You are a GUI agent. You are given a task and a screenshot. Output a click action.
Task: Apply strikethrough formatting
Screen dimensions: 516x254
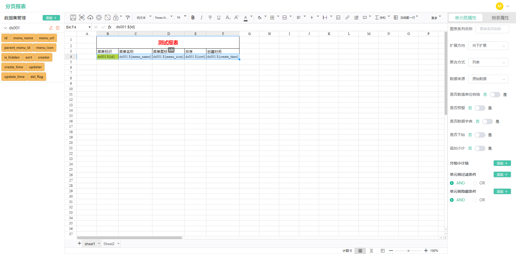pyautogui.click(x=210, y=17)
